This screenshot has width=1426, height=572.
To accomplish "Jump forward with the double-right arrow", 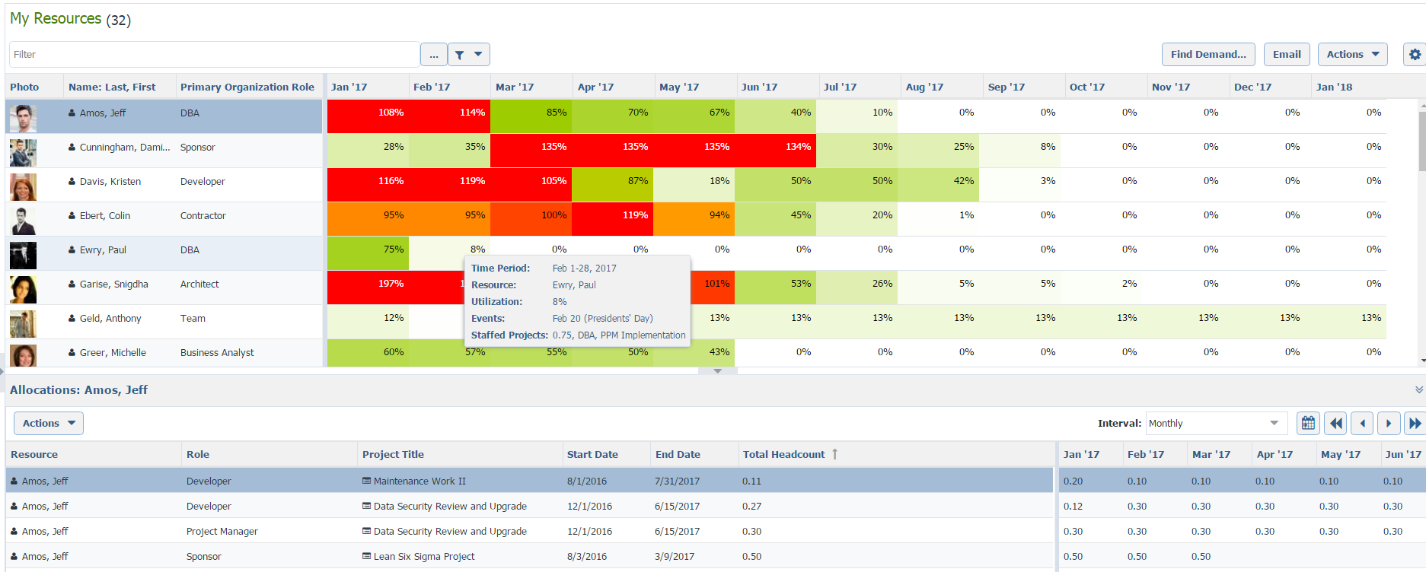I will (1415, 424).
